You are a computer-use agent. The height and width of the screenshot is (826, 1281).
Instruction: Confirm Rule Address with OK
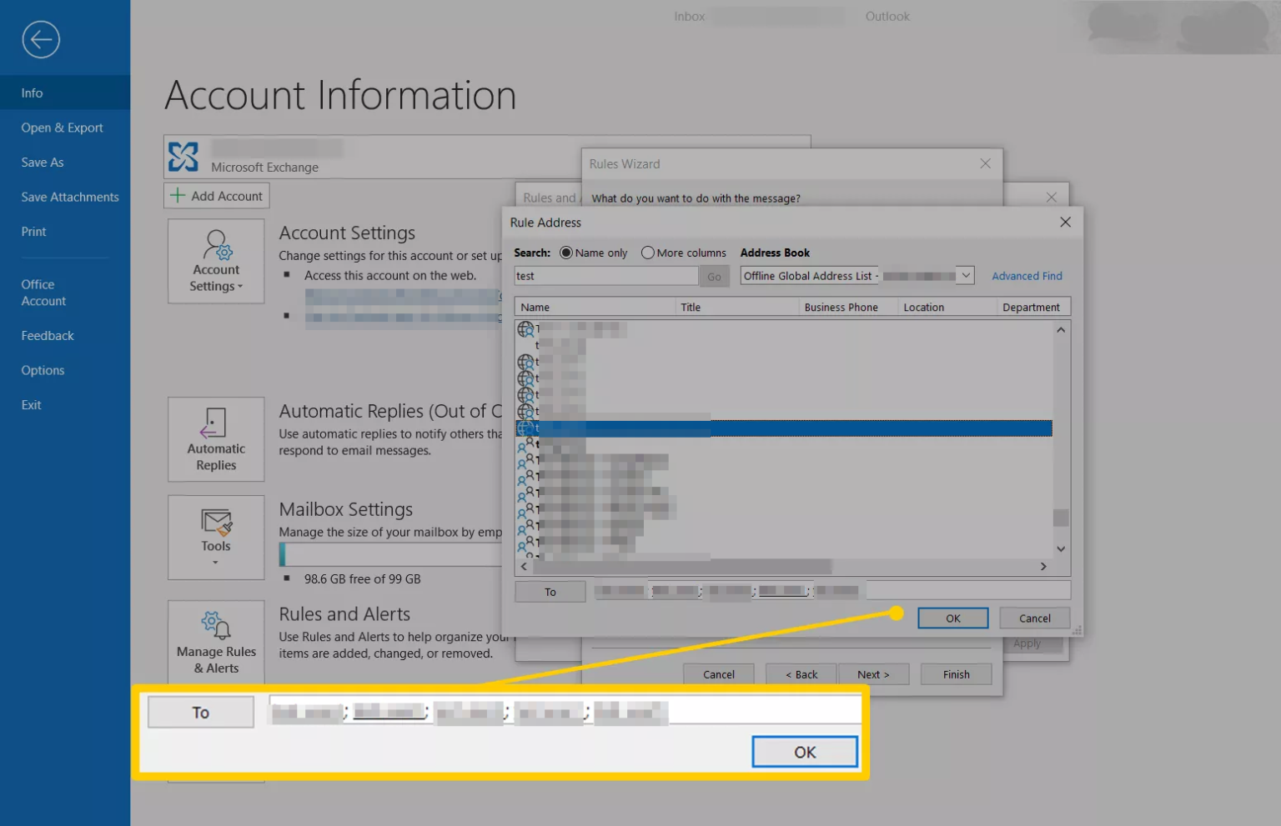pos(952,618)
